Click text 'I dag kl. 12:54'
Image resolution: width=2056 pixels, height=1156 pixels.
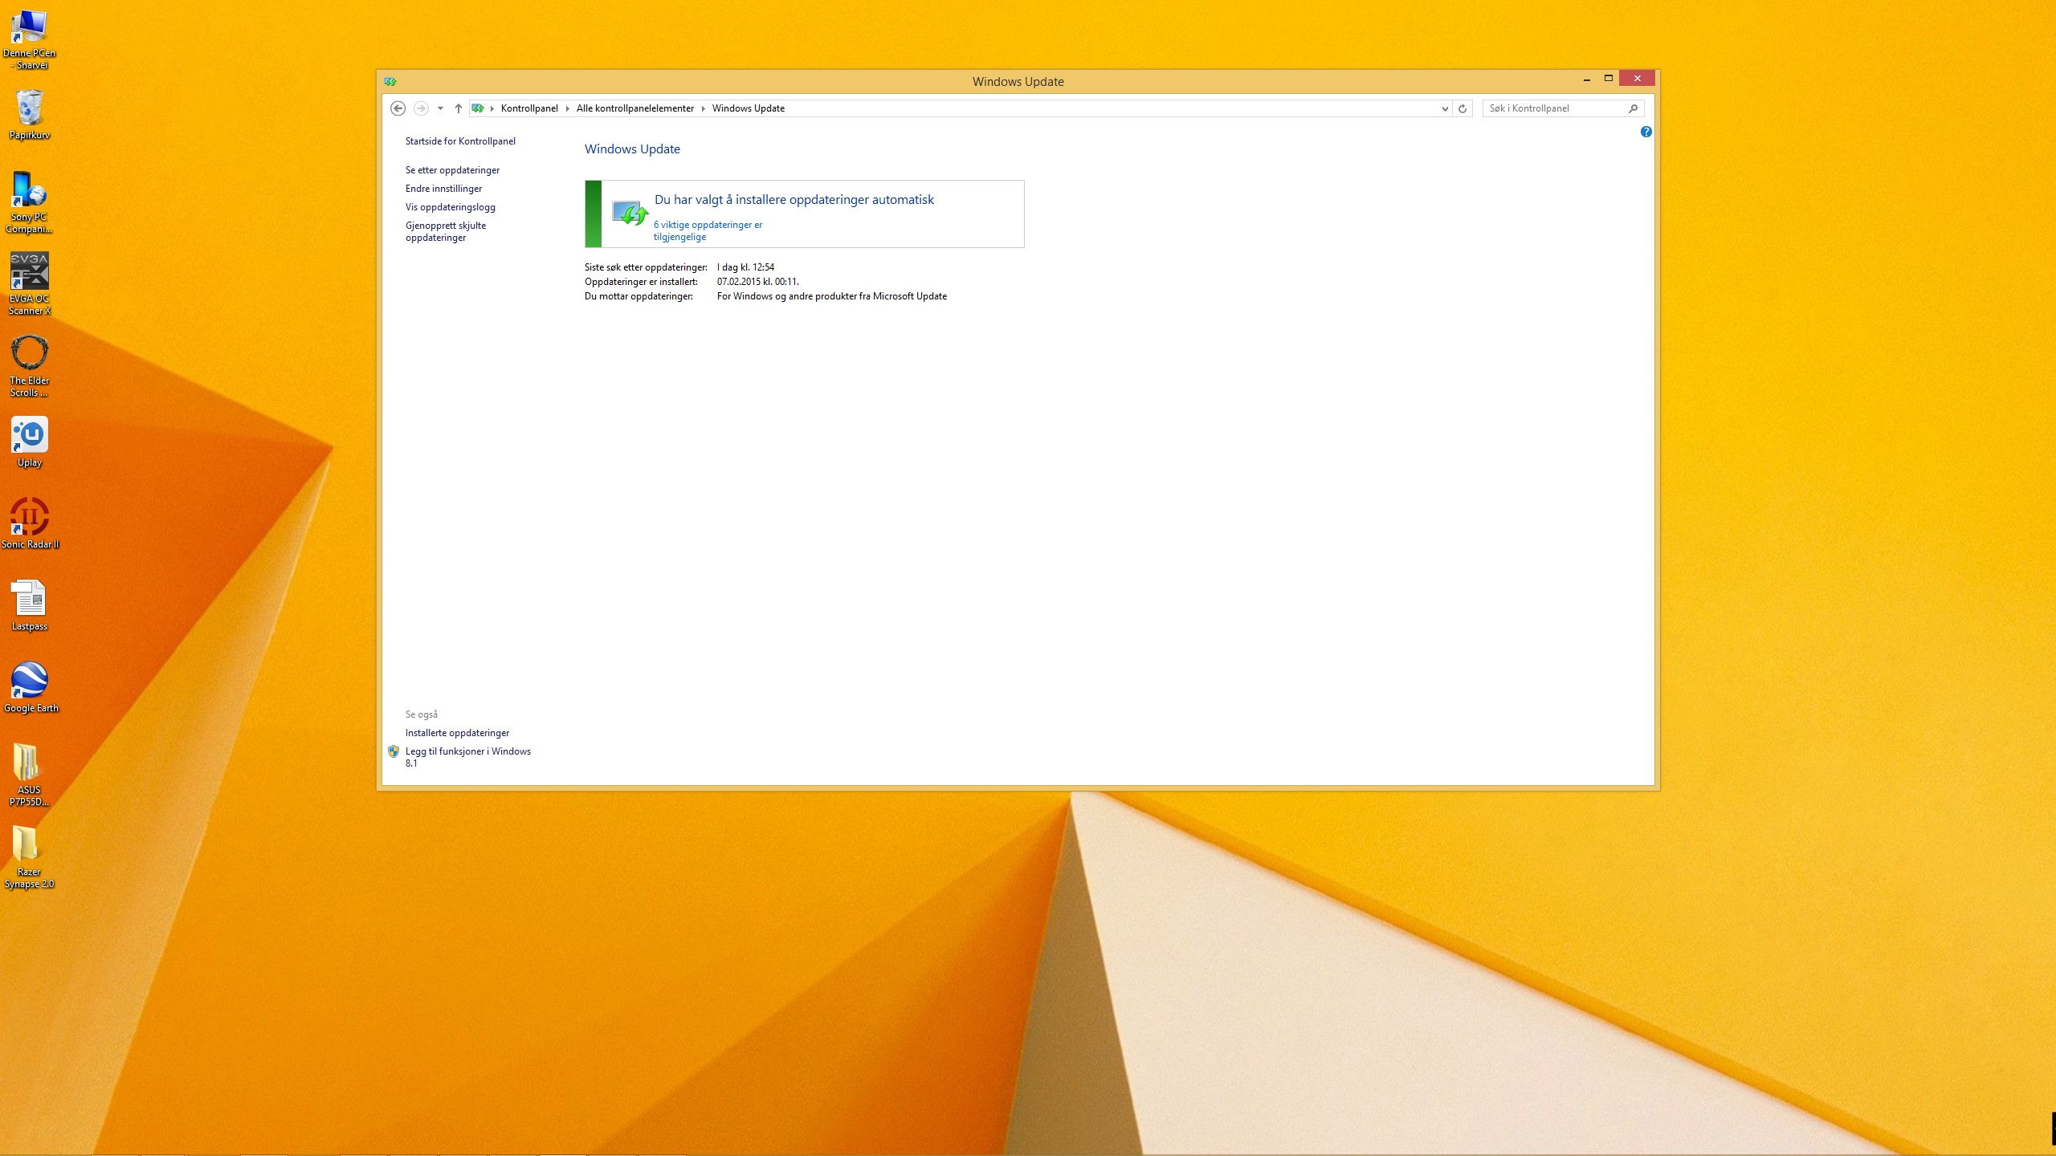(x=745, y=267)
